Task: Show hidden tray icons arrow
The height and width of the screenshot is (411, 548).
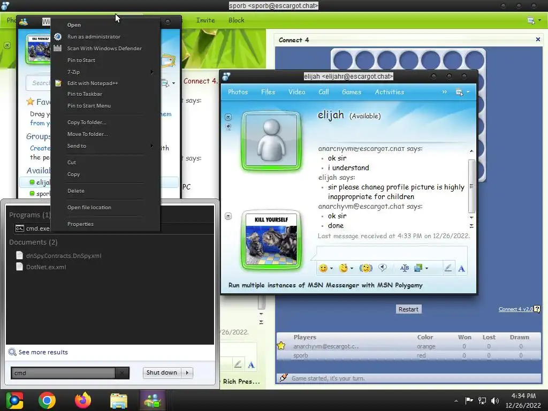Action: [x=456, y=401]
